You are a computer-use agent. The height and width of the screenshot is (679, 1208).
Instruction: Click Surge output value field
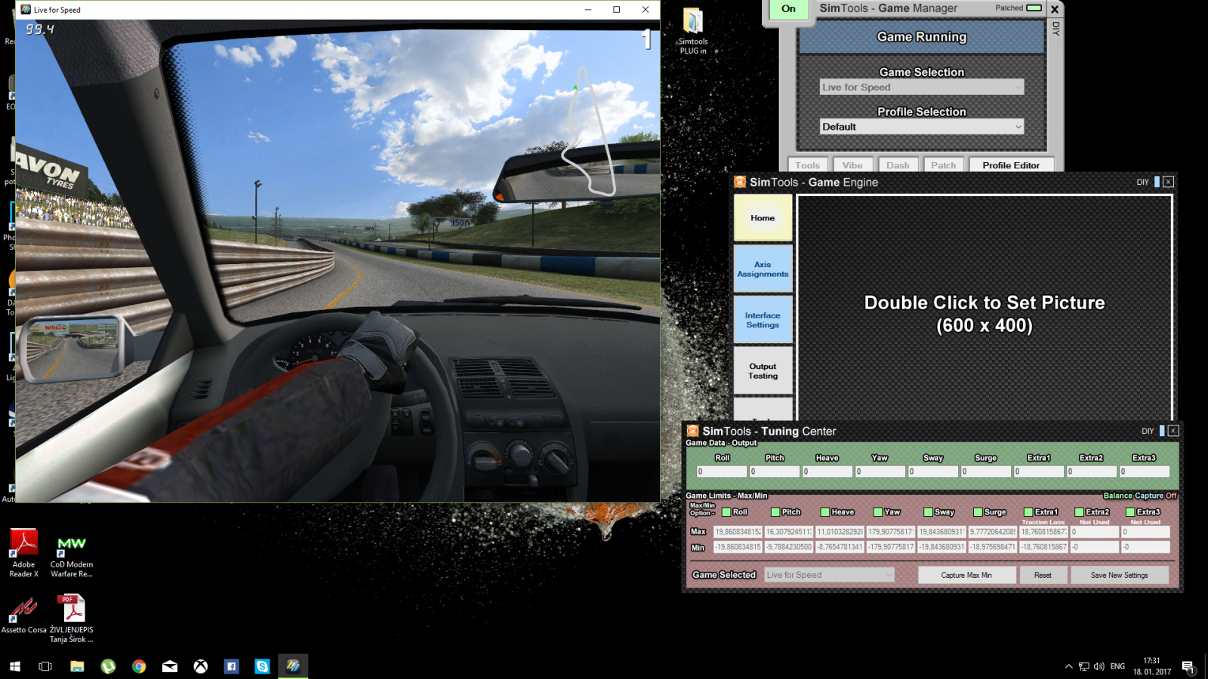click(985, 472)
